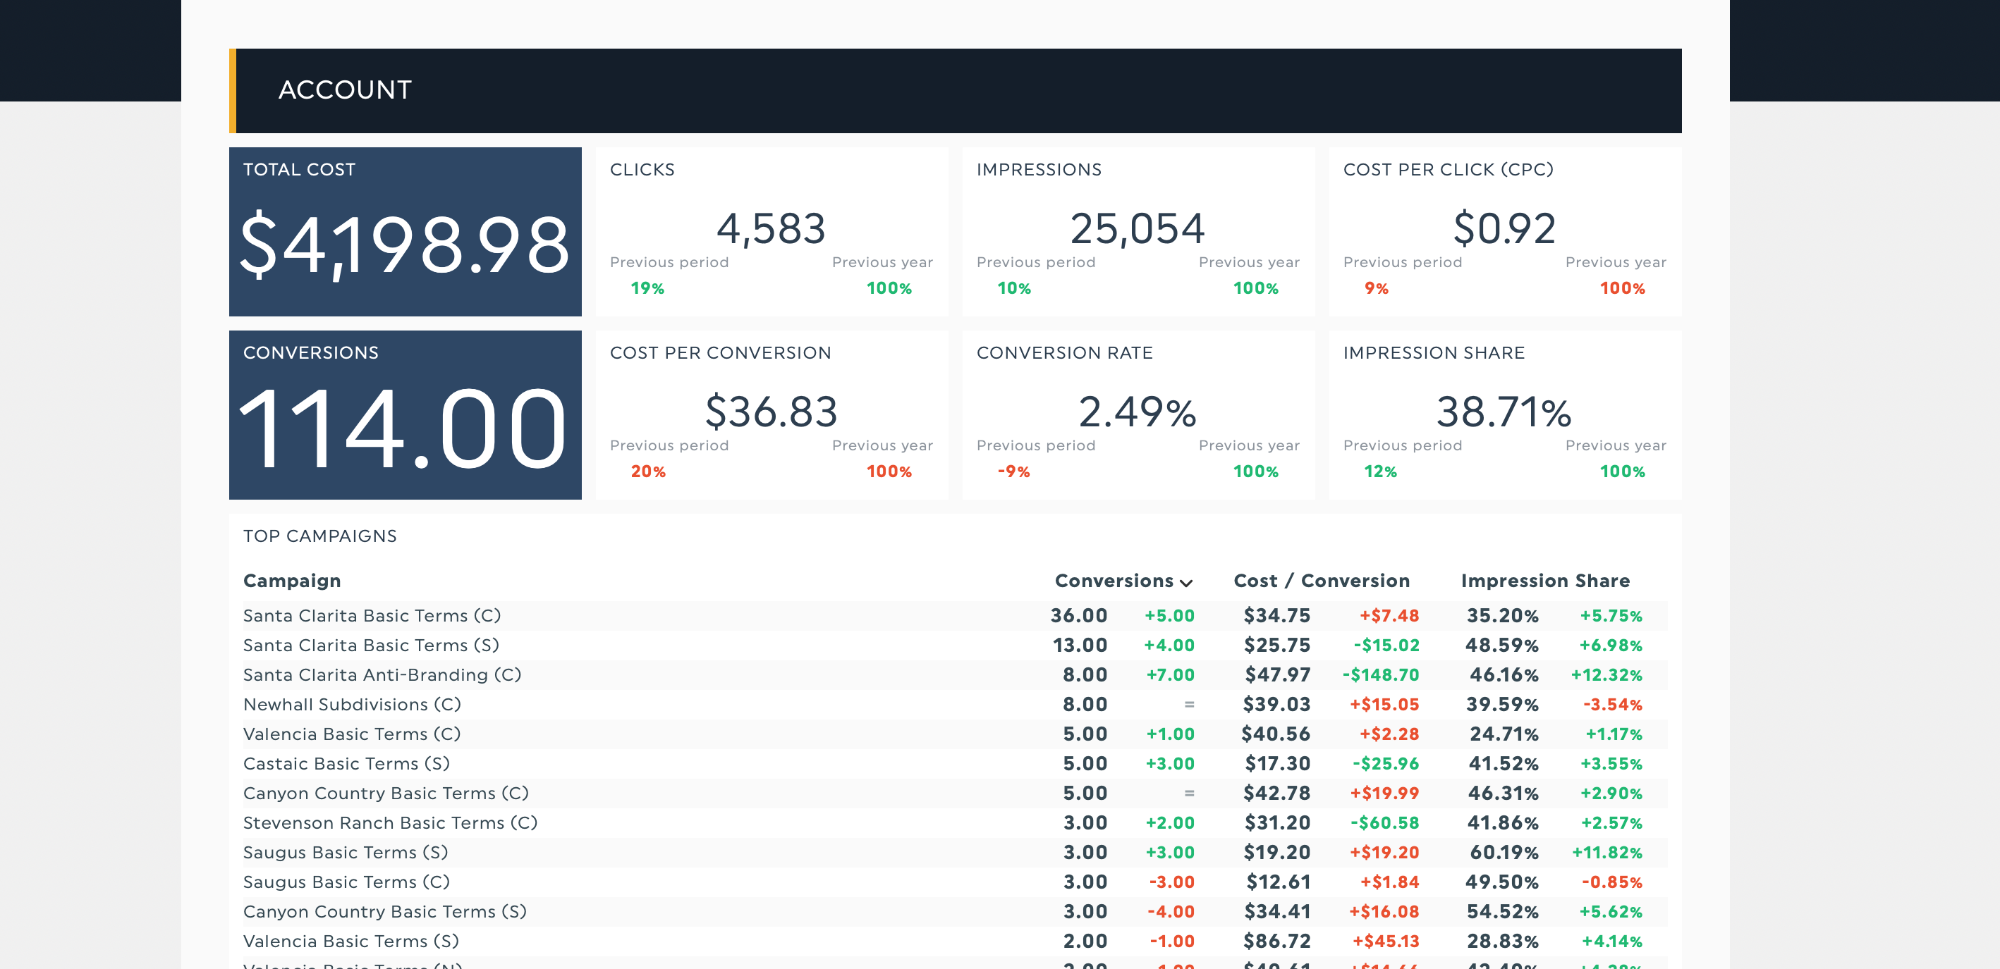Click the 60.19% impression share cell

pyautogui.click(x=1504, y=853)
